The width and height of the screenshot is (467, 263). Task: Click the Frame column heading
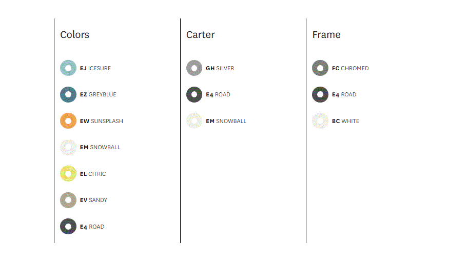pos(326,34)
